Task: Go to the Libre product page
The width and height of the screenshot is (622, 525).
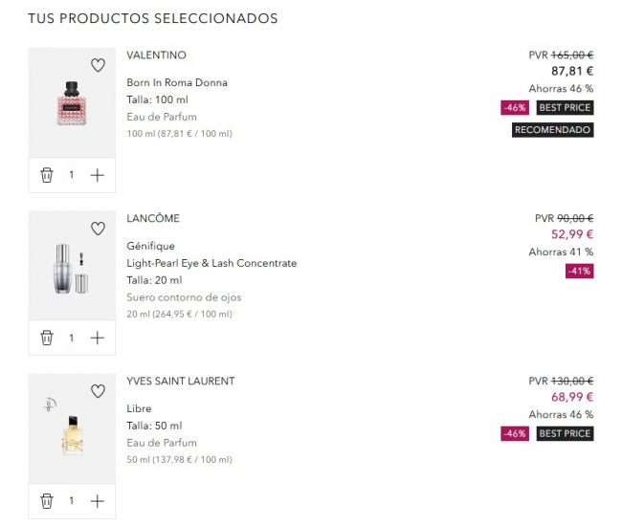Action: tap(139, 408)
